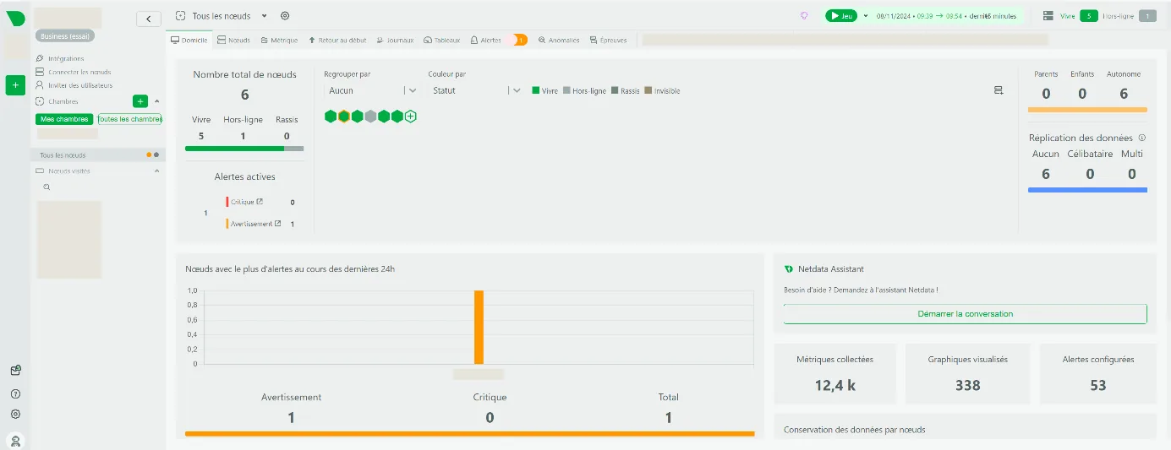
Task: Click the Graphiques visualisés 338 card
Action: [967, 372]
